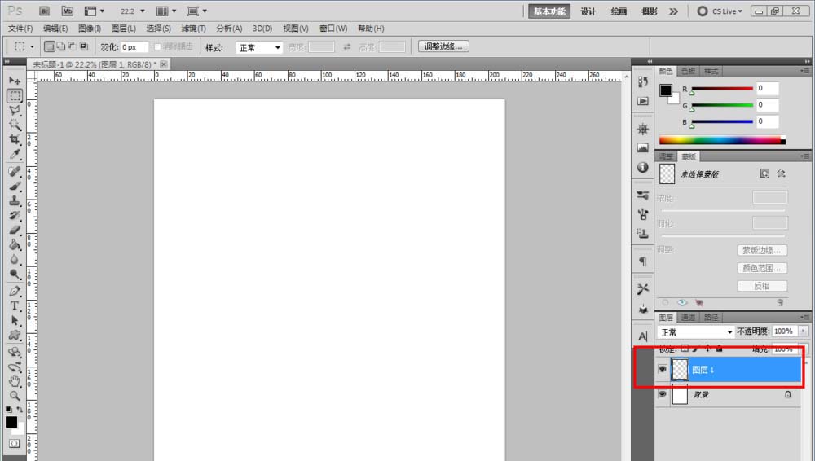Choose New Selection mode button
This screenshot has width=815, height=461.
pyautogui.click(x=50, y=46)
